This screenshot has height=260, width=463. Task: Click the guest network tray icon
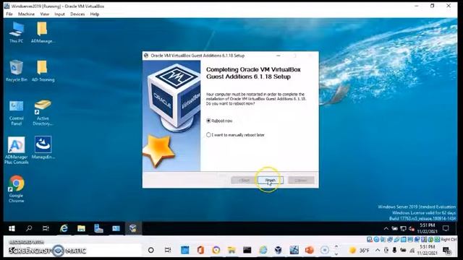pos(403,228)
